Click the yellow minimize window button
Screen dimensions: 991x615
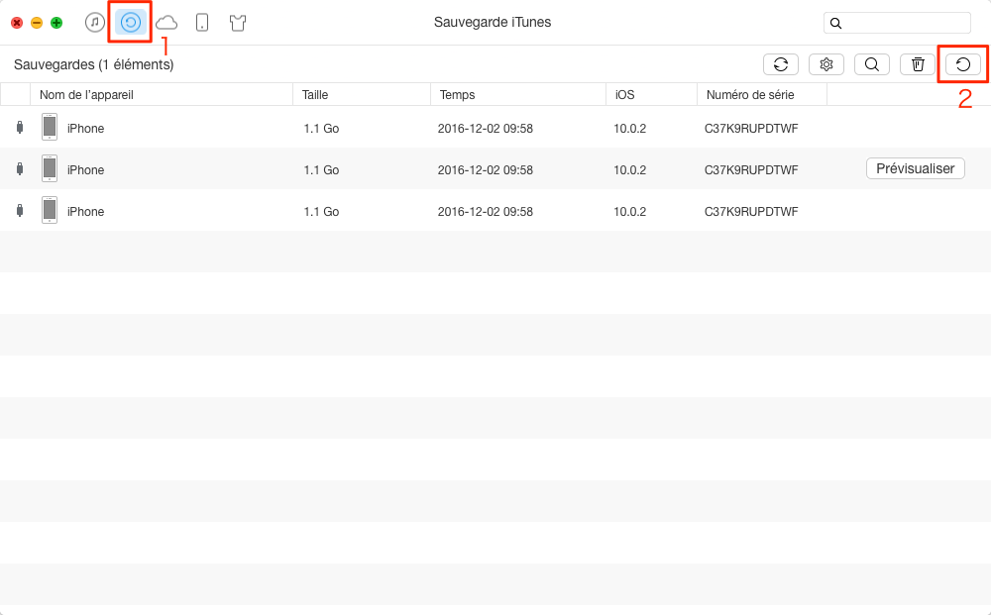(x=37, y=24)
